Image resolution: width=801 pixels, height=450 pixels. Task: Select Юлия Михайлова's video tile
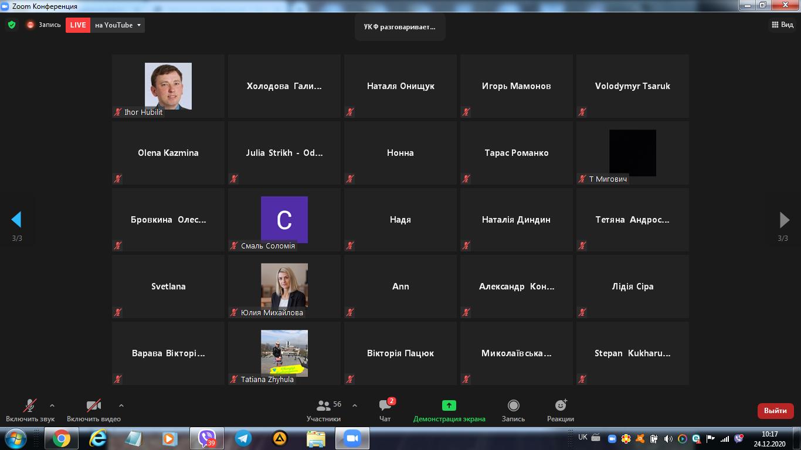click(284, 287)
